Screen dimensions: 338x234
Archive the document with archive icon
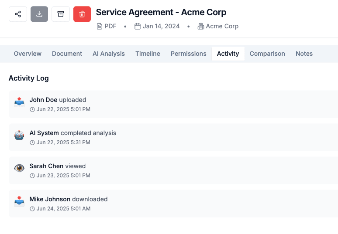coord(61,14)
